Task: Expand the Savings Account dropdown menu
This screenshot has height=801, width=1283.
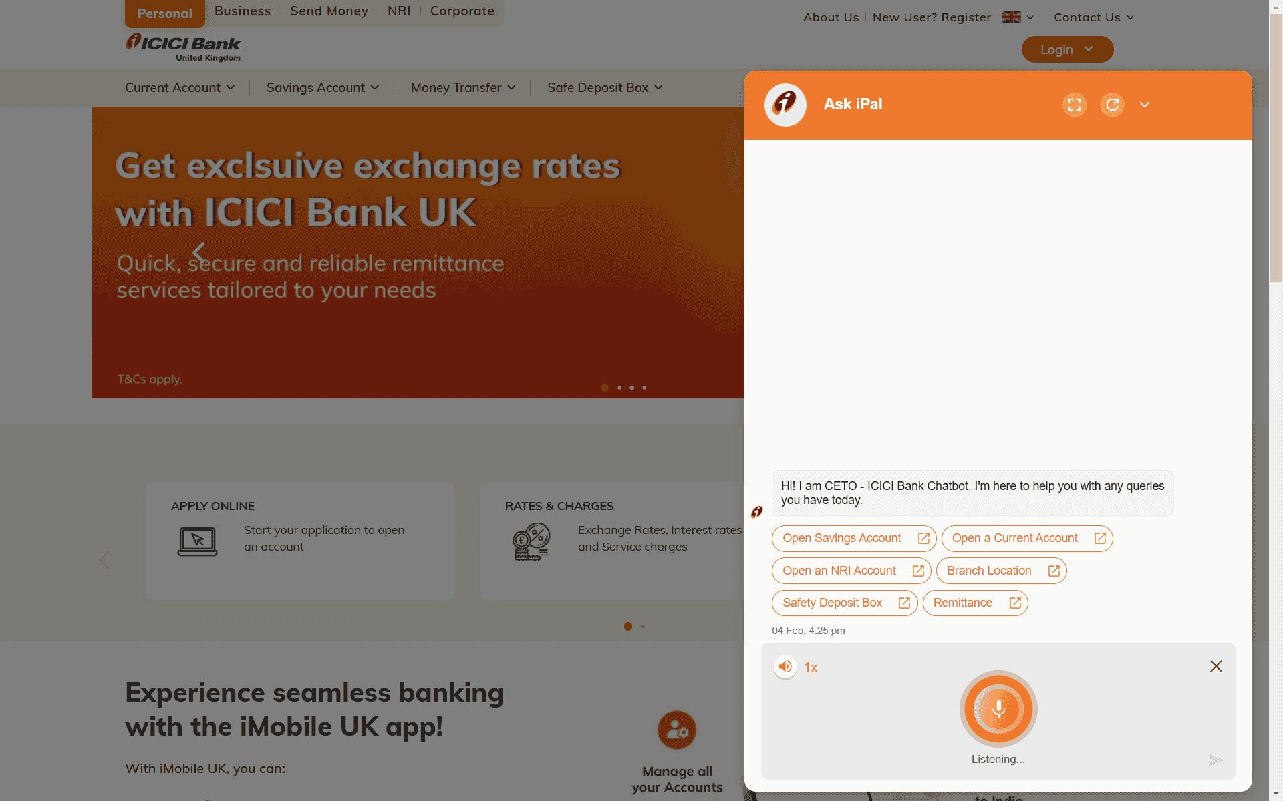Action: pyautogui.click(x=323, y=87)
